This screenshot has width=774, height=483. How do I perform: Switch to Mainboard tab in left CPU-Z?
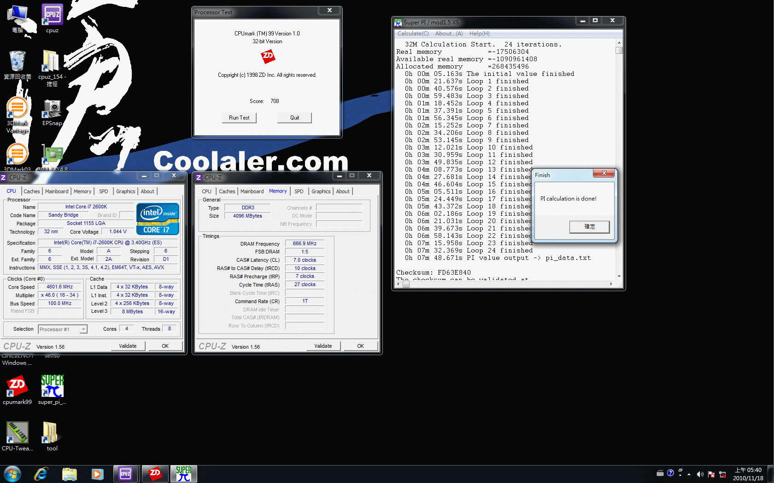(x=57, y=191)
